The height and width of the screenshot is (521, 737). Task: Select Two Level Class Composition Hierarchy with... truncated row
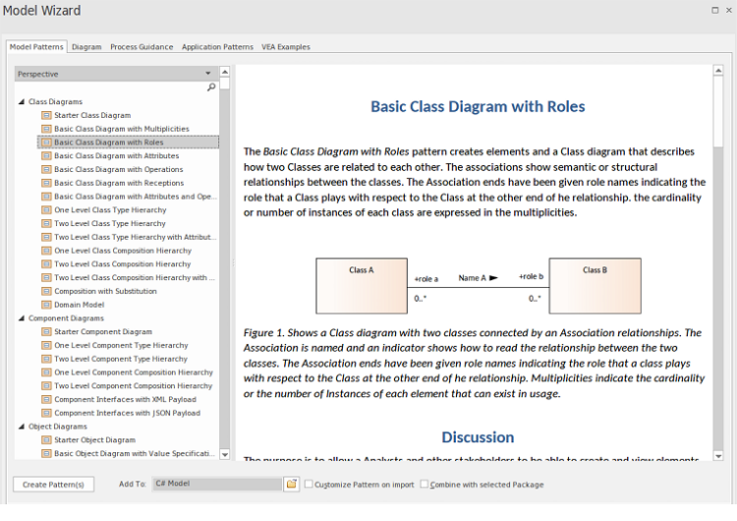coord(135,277)
